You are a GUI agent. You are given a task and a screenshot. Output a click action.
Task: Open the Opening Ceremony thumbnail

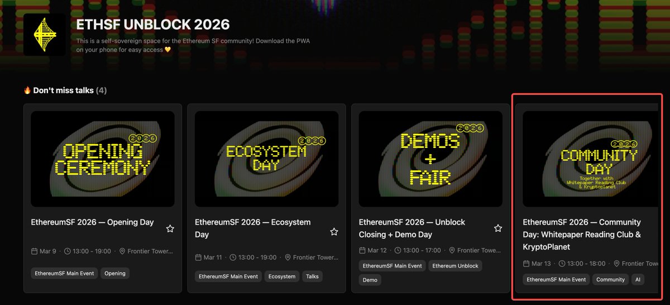103,159
